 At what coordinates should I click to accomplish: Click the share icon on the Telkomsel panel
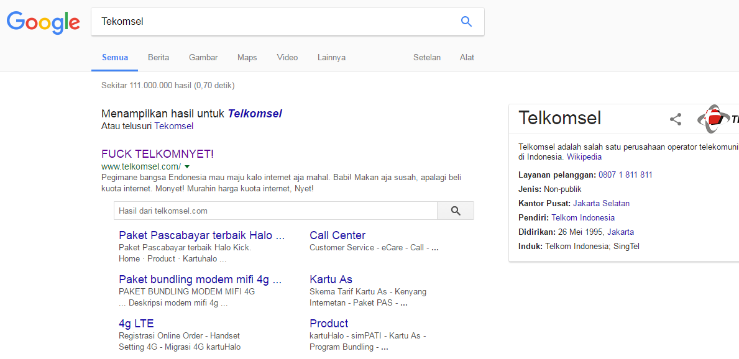tap(676, 119)
